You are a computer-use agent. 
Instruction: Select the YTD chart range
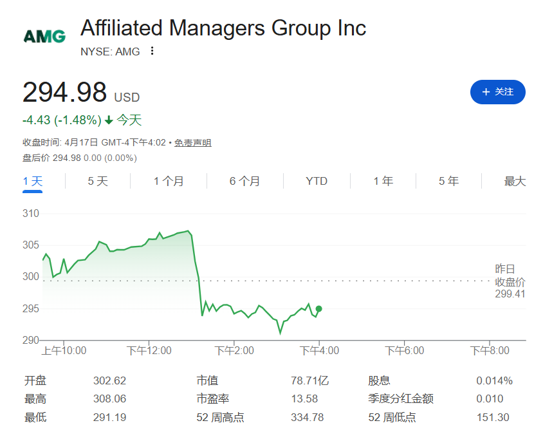coord(317,181)
